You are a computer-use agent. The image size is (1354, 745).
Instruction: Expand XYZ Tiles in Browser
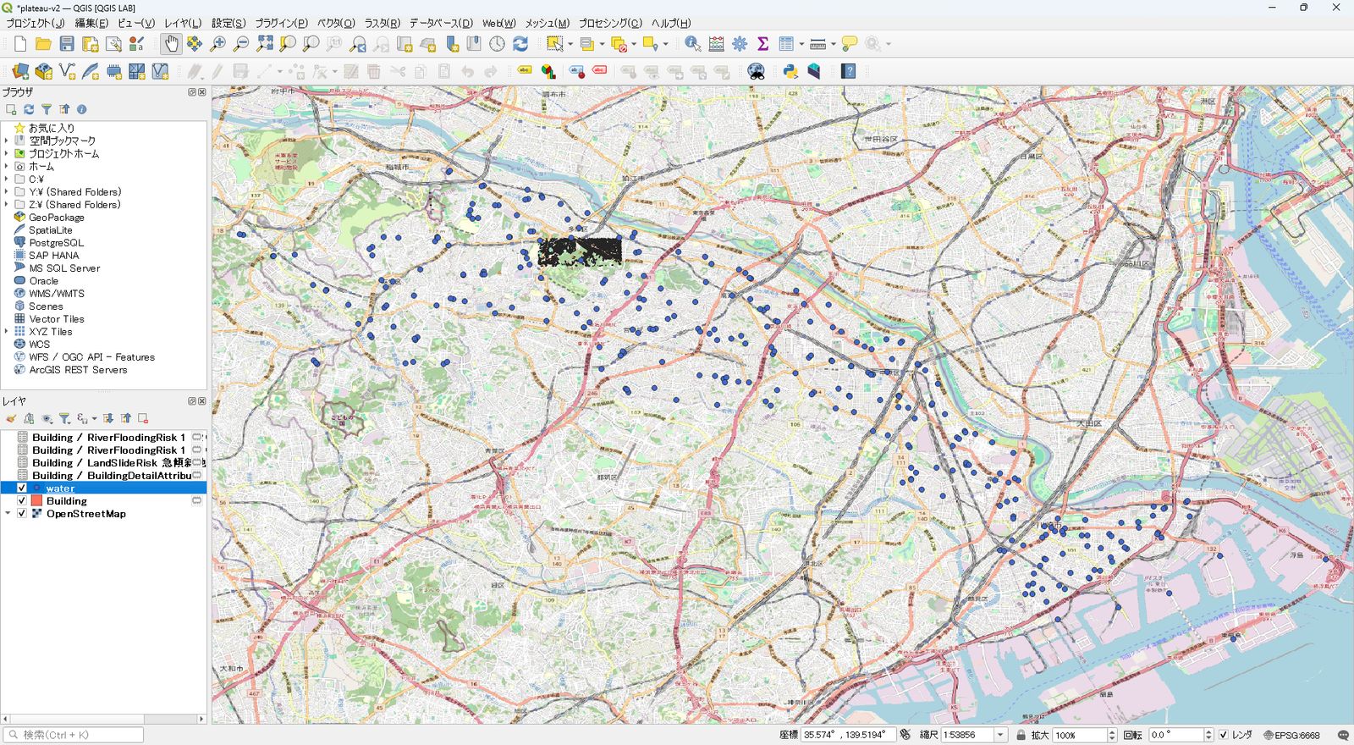pyautogui.click(x=7, y=332)
